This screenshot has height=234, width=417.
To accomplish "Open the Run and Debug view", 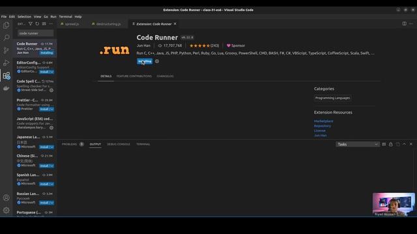I will [6, 63].
